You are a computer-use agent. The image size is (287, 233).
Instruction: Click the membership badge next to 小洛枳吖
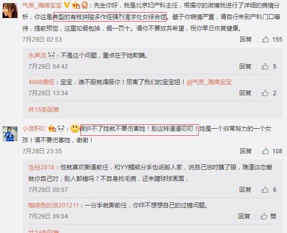52,128
